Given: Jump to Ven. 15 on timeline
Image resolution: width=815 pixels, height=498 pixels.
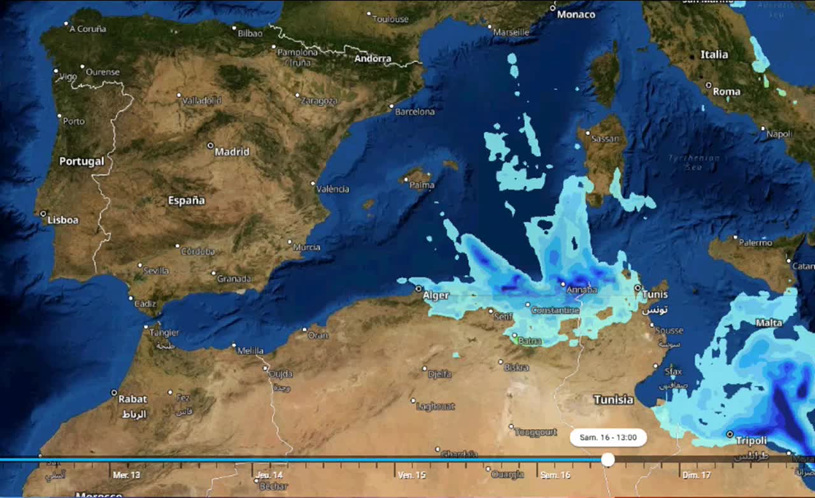Looking at the screenshot, I should pos(412,475).
